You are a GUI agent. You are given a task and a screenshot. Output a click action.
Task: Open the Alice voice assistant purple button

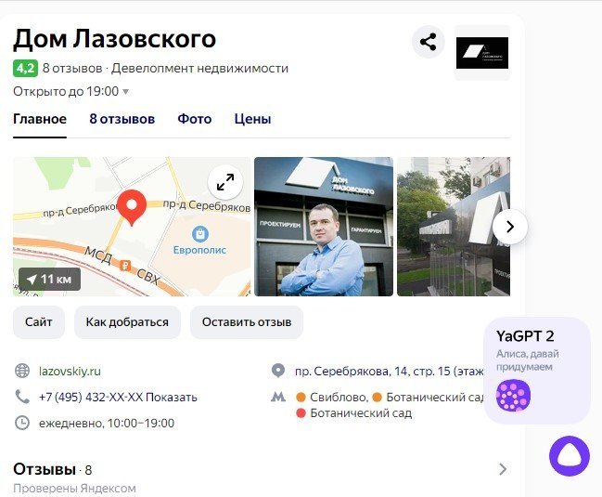click(x=569, y=456)
